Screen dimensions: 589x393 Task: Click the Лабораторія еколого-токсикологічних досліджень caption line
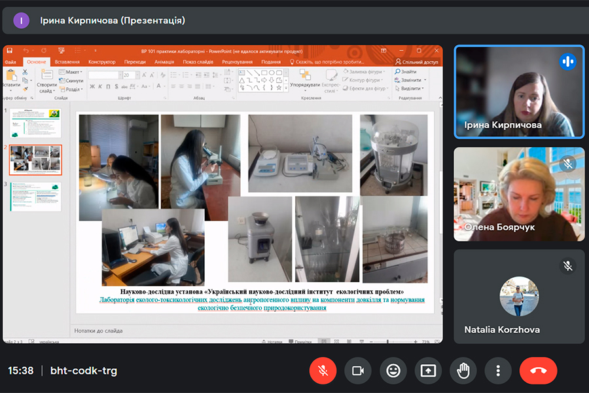click(x=262, y=300)
